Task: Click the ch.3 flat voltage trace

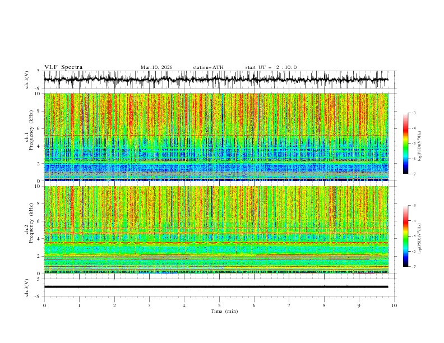Action: pos(216,287)
